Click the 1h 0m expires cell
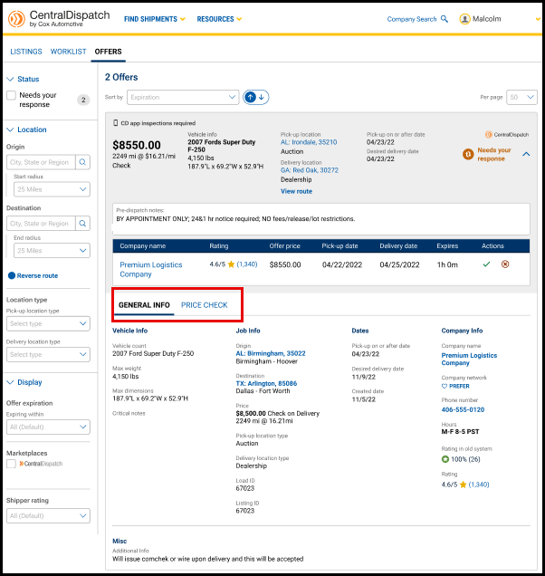This screenshot has width=545, height=576. point(447,264)
